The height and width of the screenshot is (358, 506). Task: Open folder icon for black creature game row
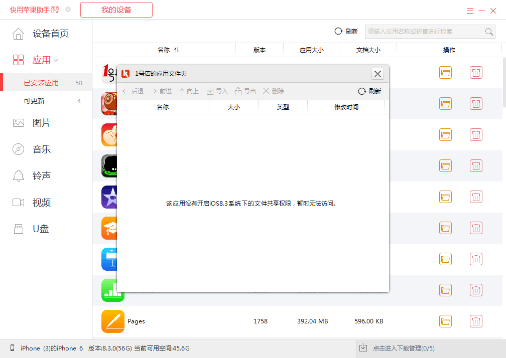[445, 166]
